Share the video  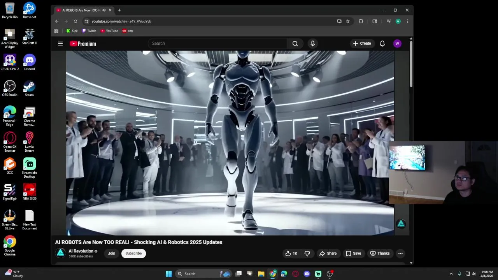(x=328, y=254)
